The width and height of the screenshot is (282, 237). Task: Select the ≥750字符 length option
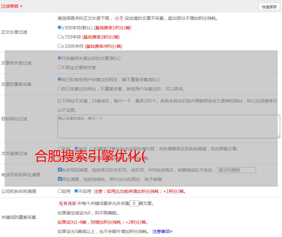[x=60, y=37]
